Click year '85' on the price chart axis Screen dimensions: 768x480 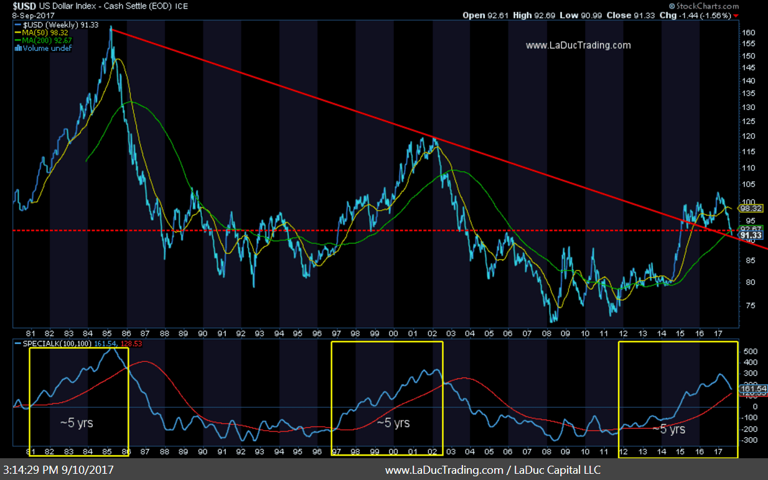tap(108, 334)
